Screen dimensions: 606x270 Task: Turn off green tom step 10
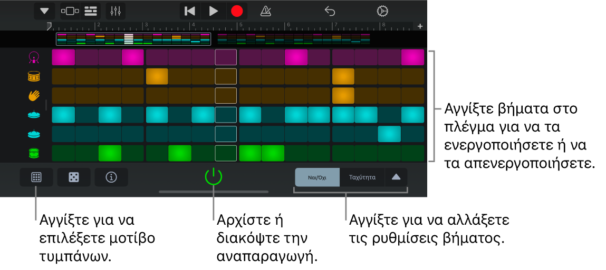coord(273,153)
